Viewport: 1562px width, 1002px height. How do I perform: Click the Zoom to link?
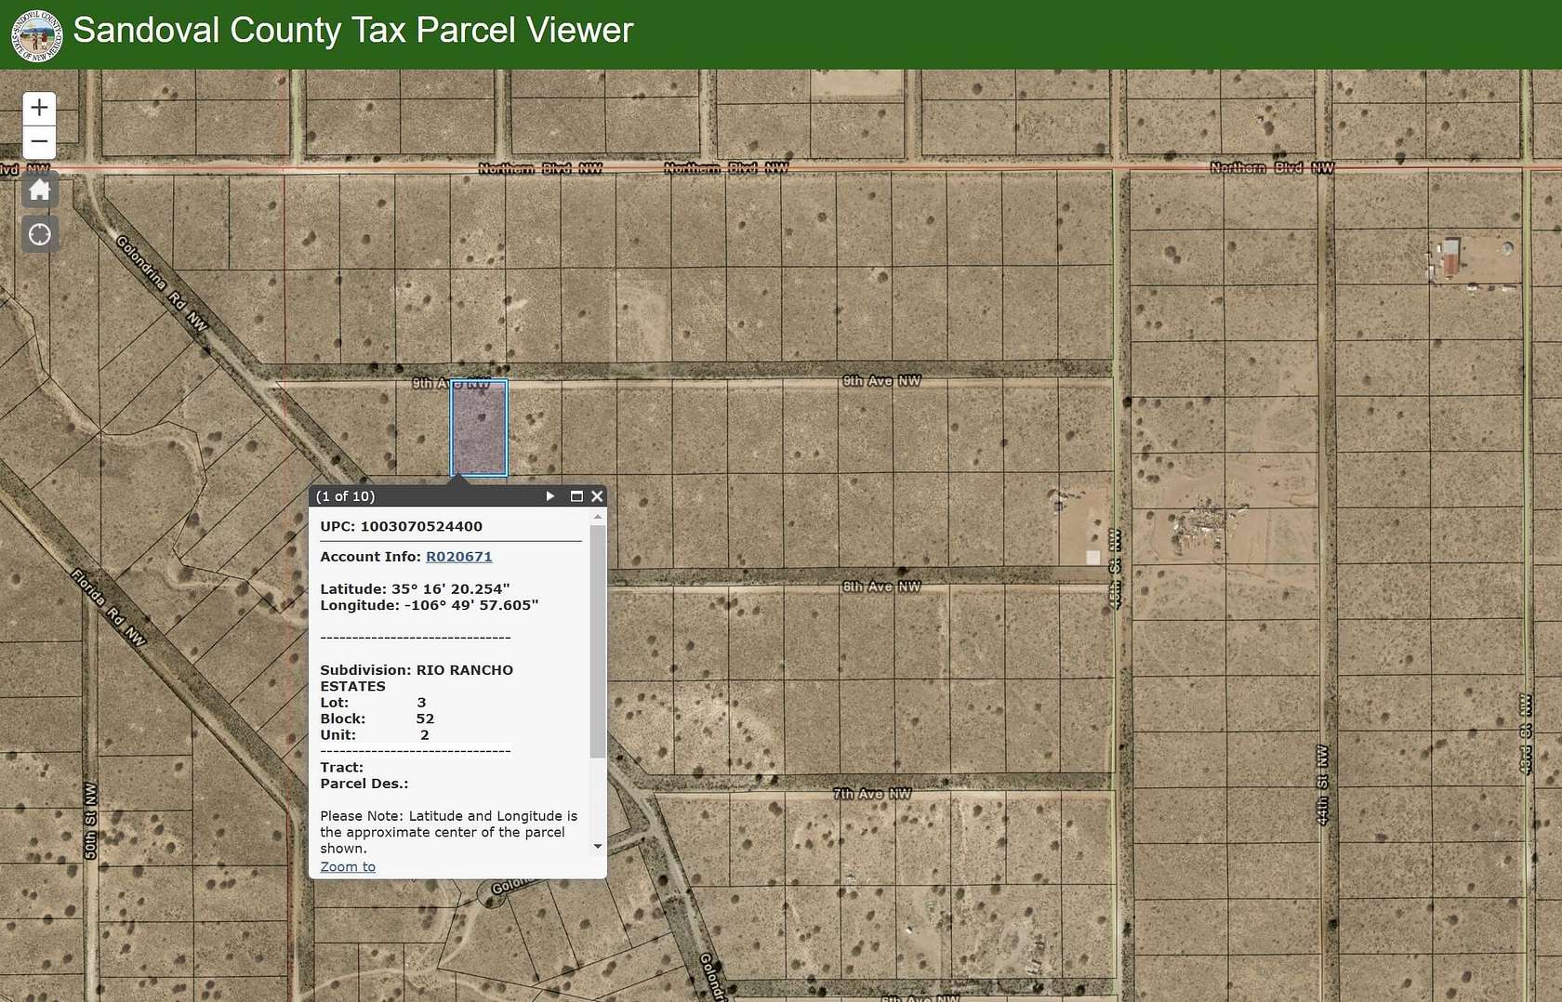347,866
